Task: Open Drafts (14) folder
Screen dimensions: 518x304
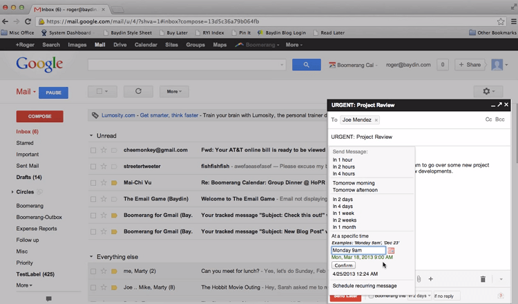Action: tap(29, 177)
